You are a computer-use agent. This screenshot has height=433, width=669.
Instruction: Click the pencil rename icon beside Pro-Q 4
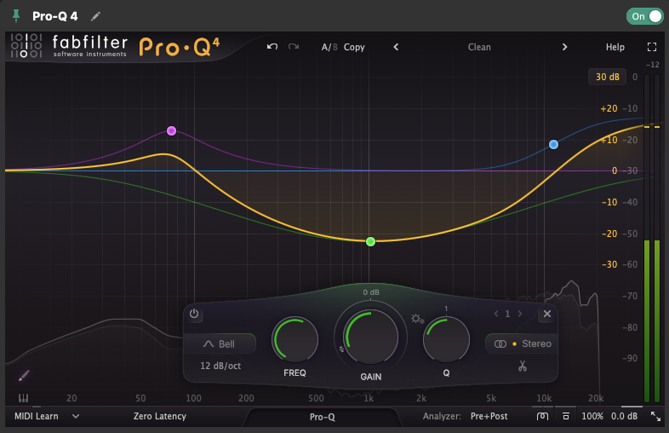point(95,16)
